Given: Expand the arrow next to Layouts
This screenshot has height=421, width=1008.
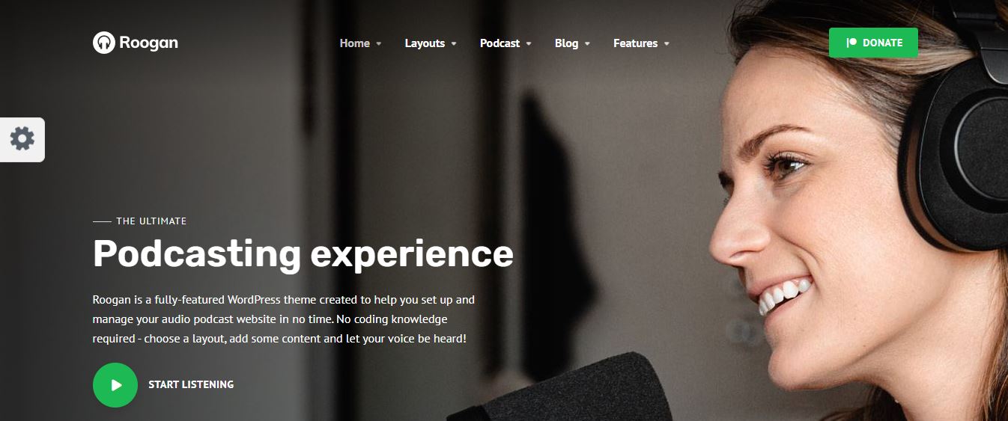Looking at the screenshot, I should (x=454, y=44).
